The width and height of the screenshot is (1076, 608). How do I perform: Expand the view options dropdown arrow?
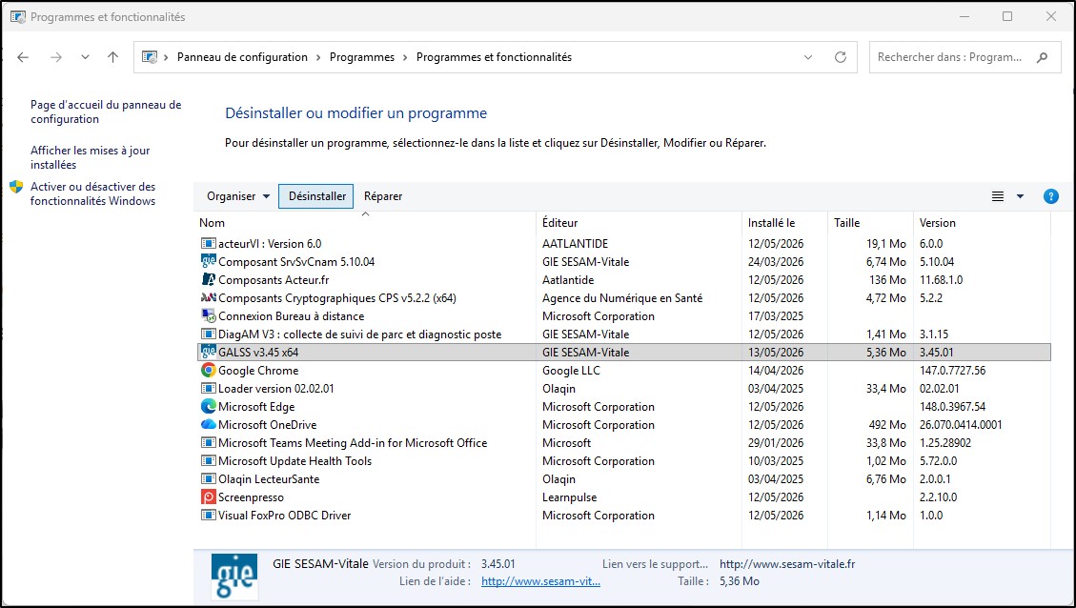pos(1020,196)
